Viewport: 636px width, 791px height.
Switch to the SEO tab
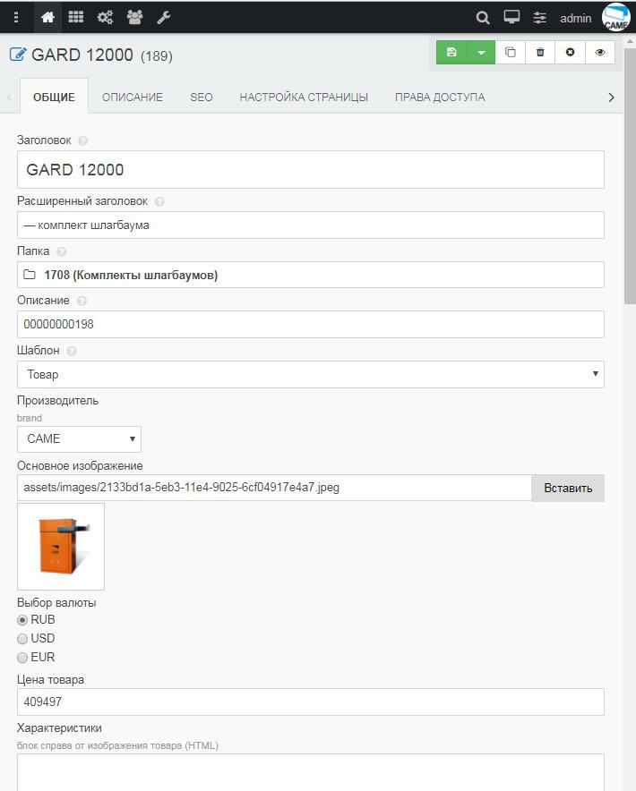(202, 98)
